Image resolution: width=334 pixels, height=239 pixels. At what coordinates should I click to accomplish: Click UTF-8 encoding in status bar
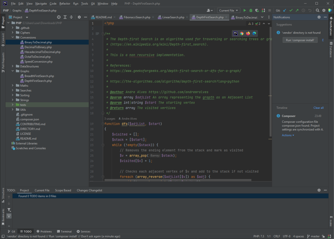coord(286,236)
